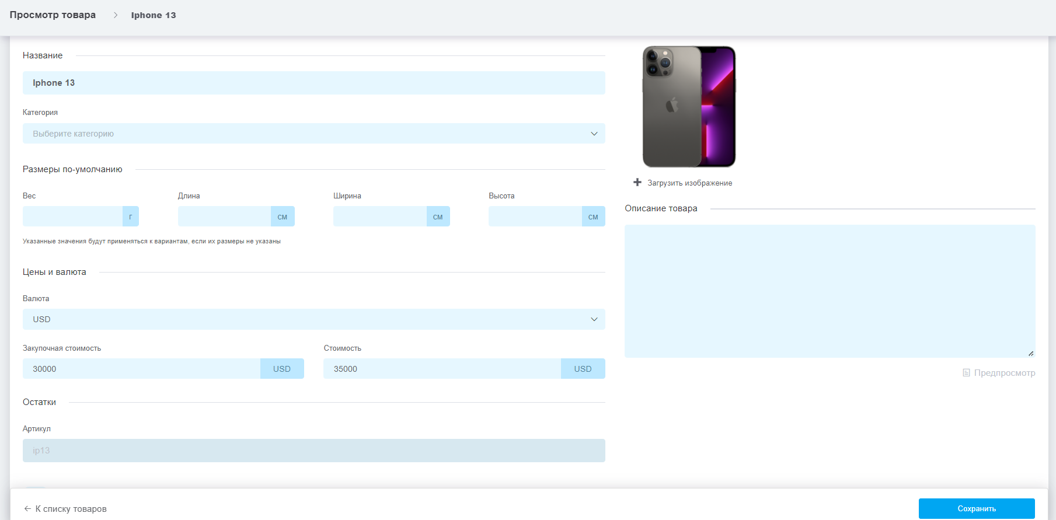
Task: Click the 'Категория' label
Action: click(x=40, y=113)
